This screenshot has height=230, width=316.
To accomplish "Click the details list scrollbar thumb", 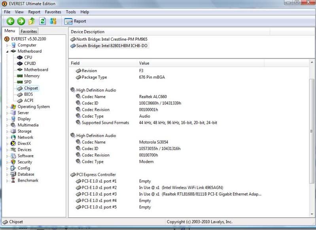I will pyautogui.click(x=312, y=131).
